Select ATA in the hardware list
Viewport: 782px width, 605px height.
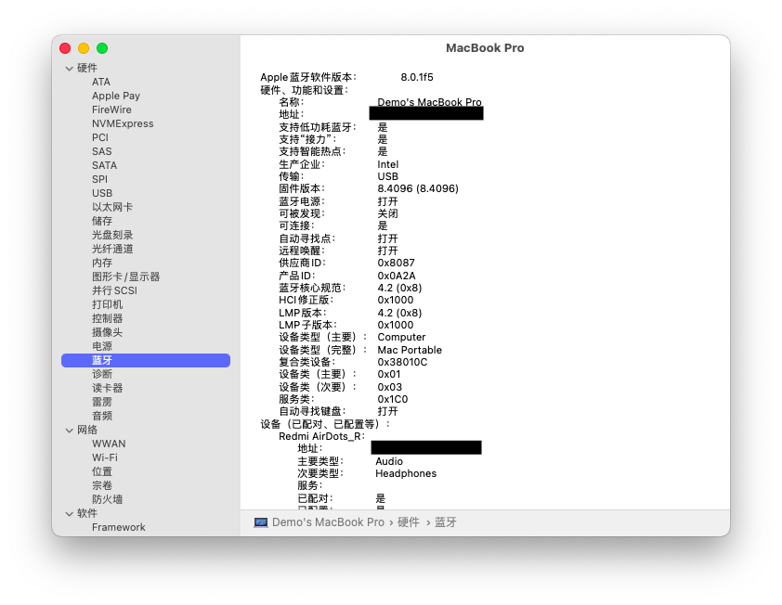pyautogui.click(x=100, y=82)
